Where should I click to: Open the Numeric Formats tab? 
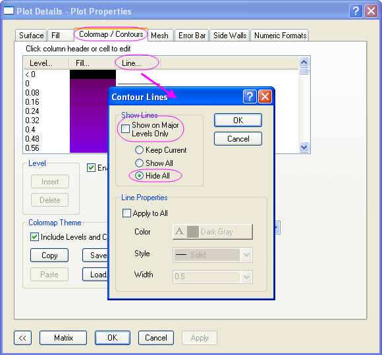[280, 36]
